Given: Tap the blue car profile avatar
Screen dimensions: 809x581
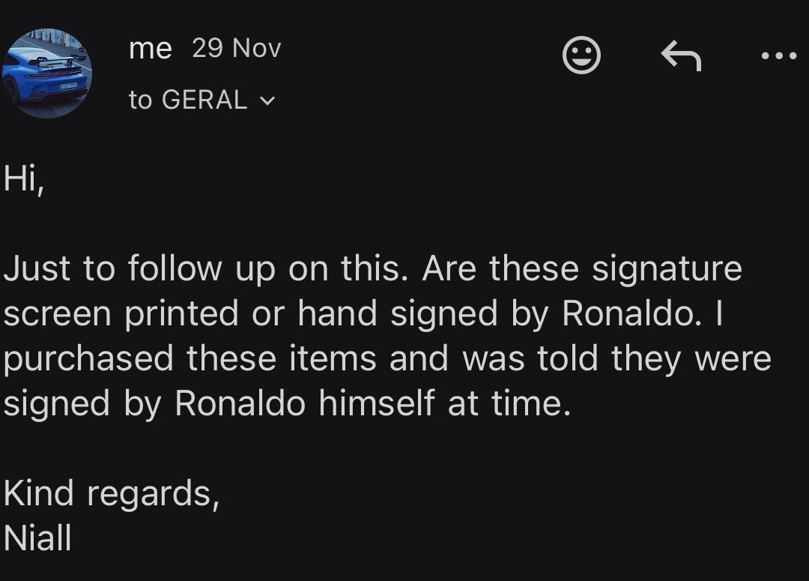Looking at the screenshot, I should pyautogui.click(x=46, y=73).
